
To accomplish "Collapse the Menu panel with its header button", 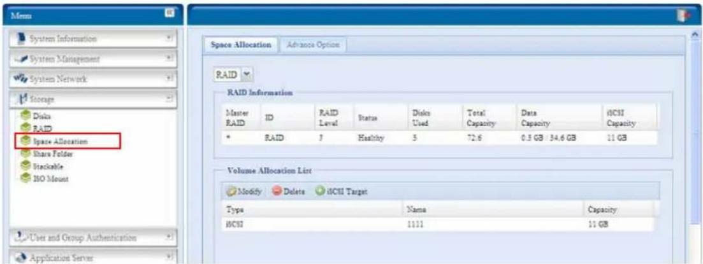I will (x=170, y=15).
